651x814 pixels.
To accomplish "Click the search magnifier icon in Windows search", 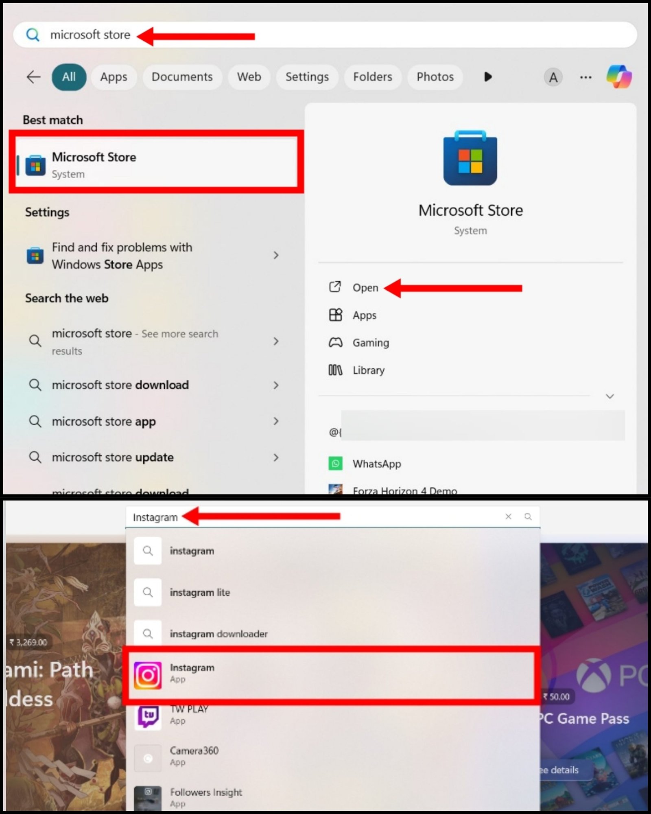I will coord(33,35).
